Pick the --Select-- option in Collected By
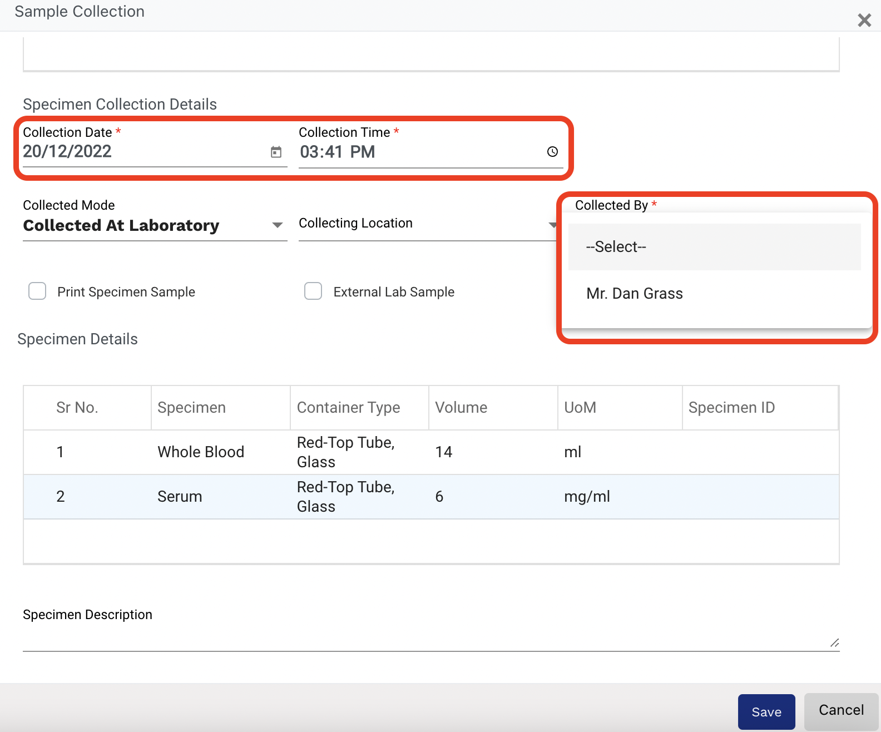 click(616, 247)
